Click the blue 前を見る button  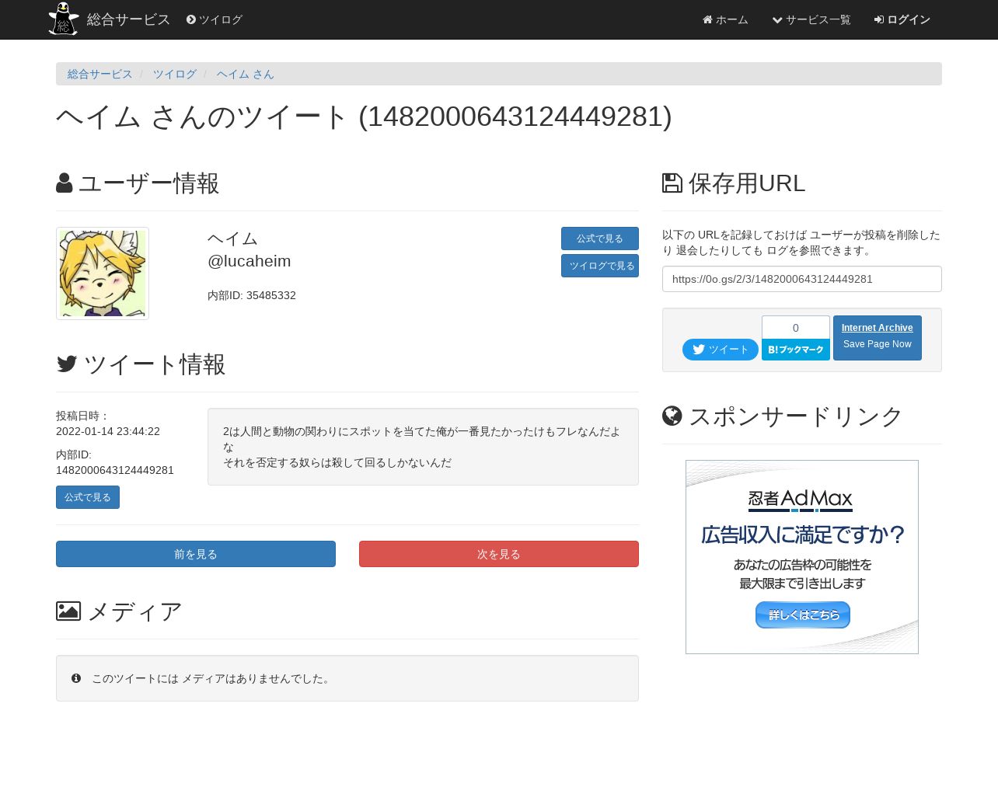pyautogui.click(x=196, y=554)
